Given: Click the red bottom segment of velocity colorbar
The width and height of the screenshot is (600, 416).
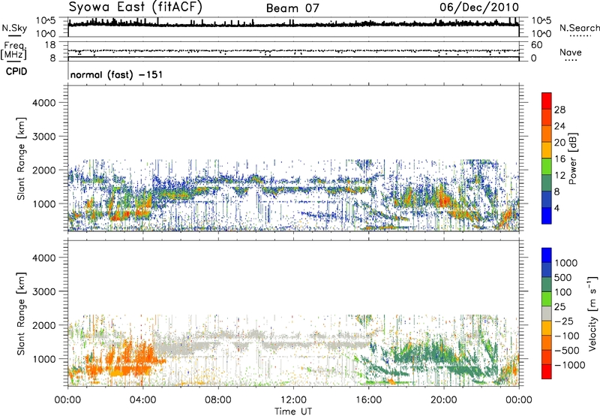Looking at the screenshot, I should 547,372.
